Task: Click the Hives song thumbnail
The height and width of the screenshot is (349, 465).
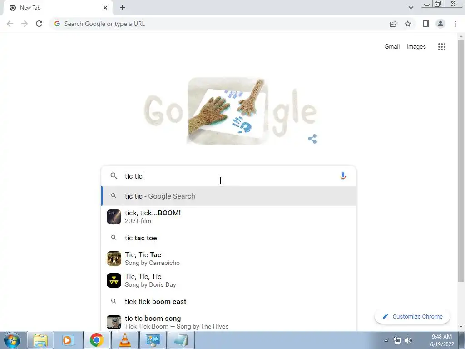Action: coord(114,322)
